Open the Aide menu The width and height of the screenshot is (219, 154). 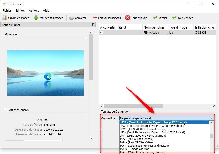46,11
